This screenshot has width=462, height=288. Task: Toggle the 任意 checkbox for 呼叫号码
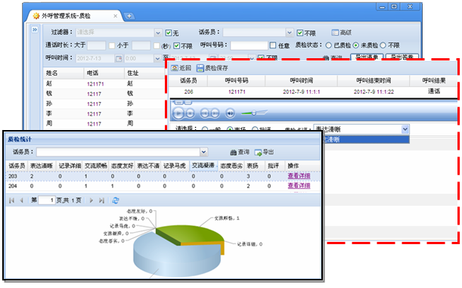click(273, 45)
